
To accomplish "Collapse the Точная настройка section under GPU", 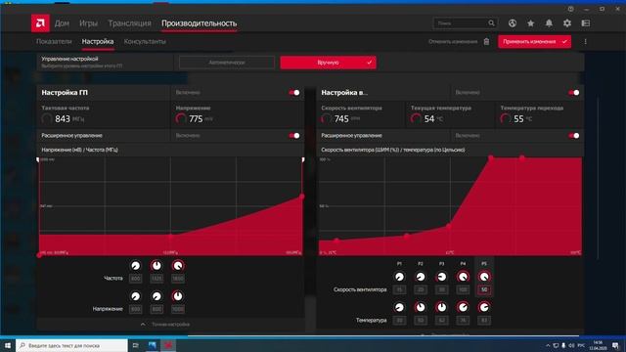I will coord(165,325).
